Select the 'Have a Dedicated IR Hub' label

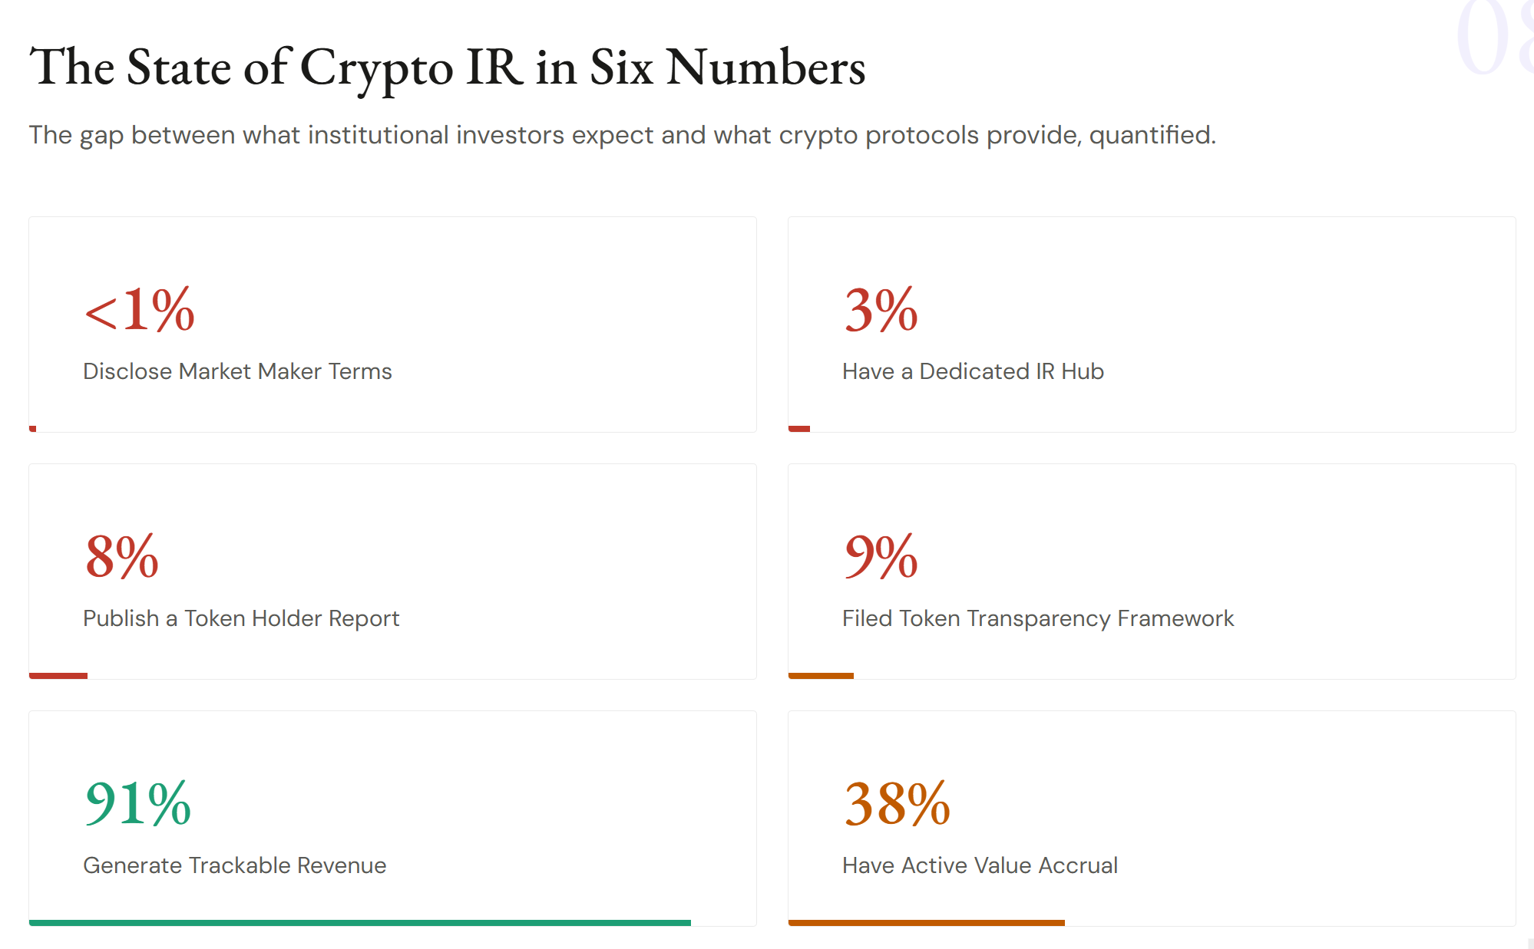point(973,371)
